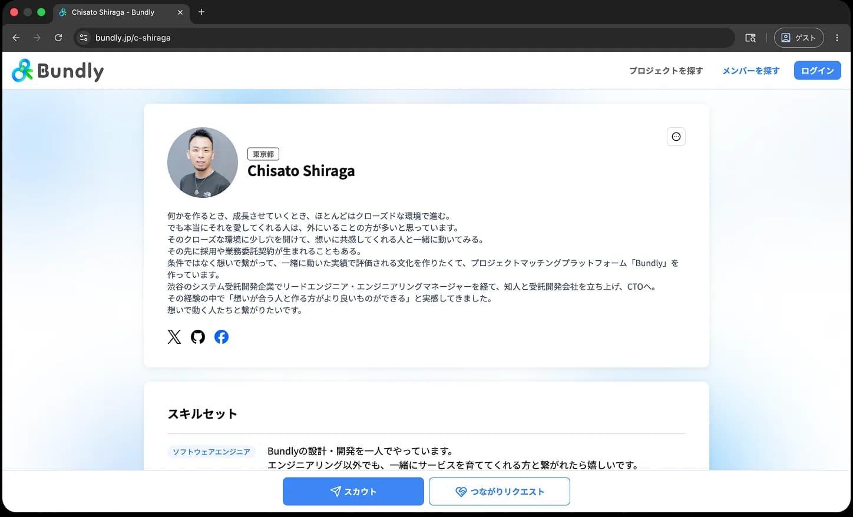
Task: Click the メンバーを探す nav link
Action: coord(751,71)
